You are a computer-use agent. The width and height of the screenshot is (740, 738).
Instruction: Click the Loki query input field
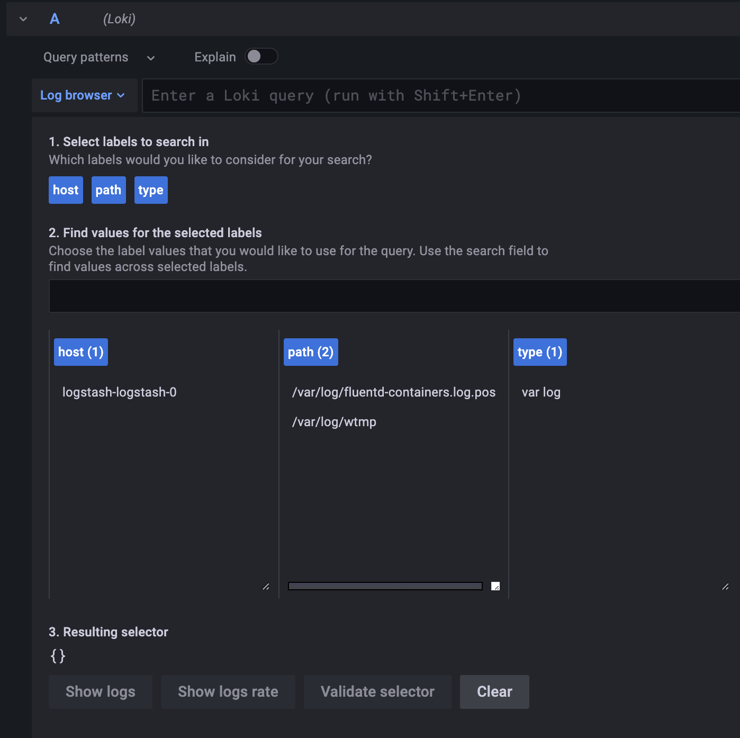point(371,95)
